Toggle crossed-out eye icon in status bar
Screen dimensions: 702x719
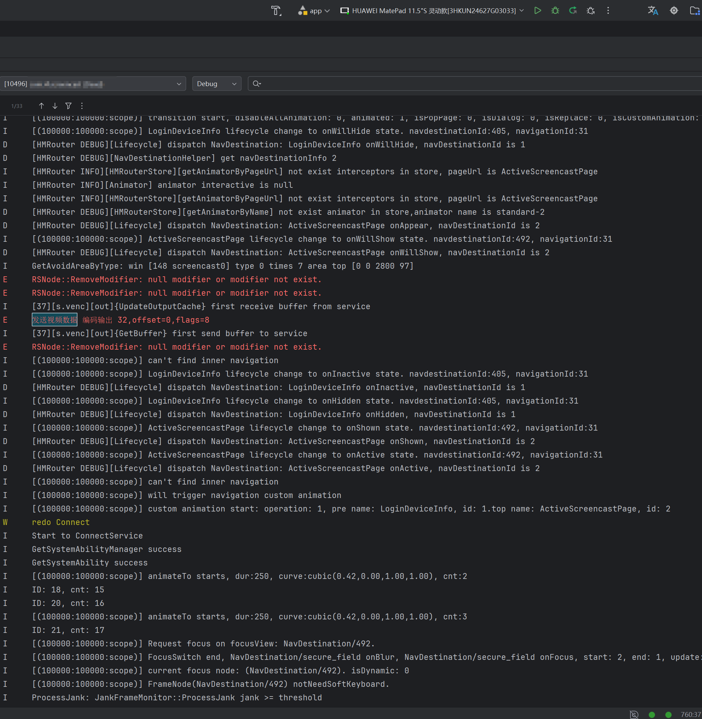coord(634,714)
